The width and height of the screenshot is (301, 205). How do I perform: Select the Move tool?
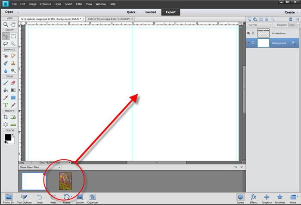tap(6, 36)
